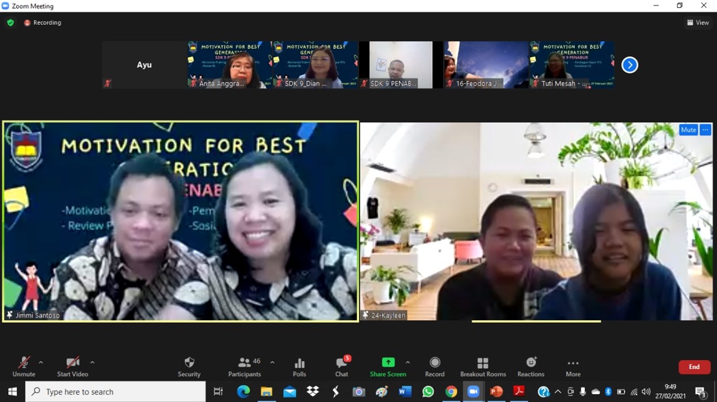End the meeting
Image resolution: width=717 pixels, height=402 pixels.
(x=694, y=367)
